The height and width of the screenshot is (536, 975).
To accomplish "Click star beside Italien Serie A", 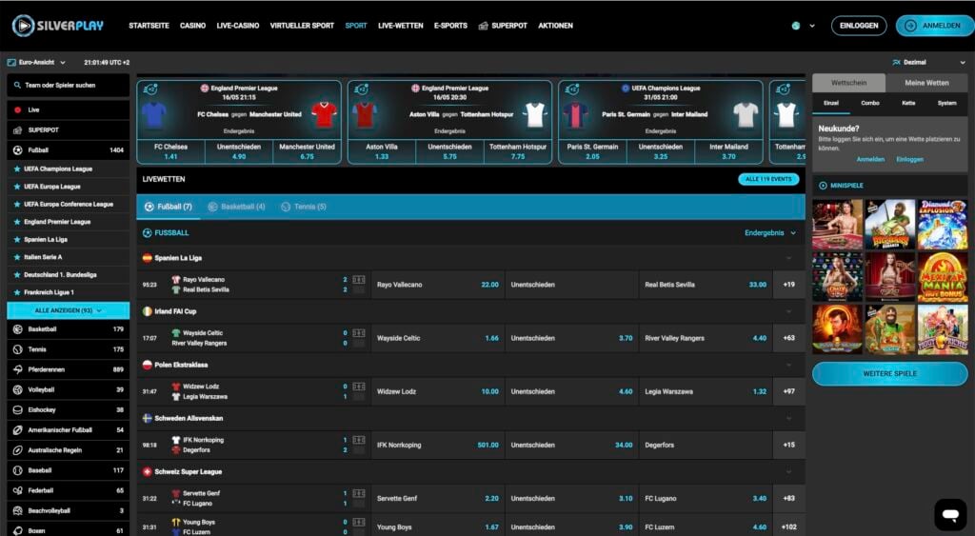I will pos(17,257).
